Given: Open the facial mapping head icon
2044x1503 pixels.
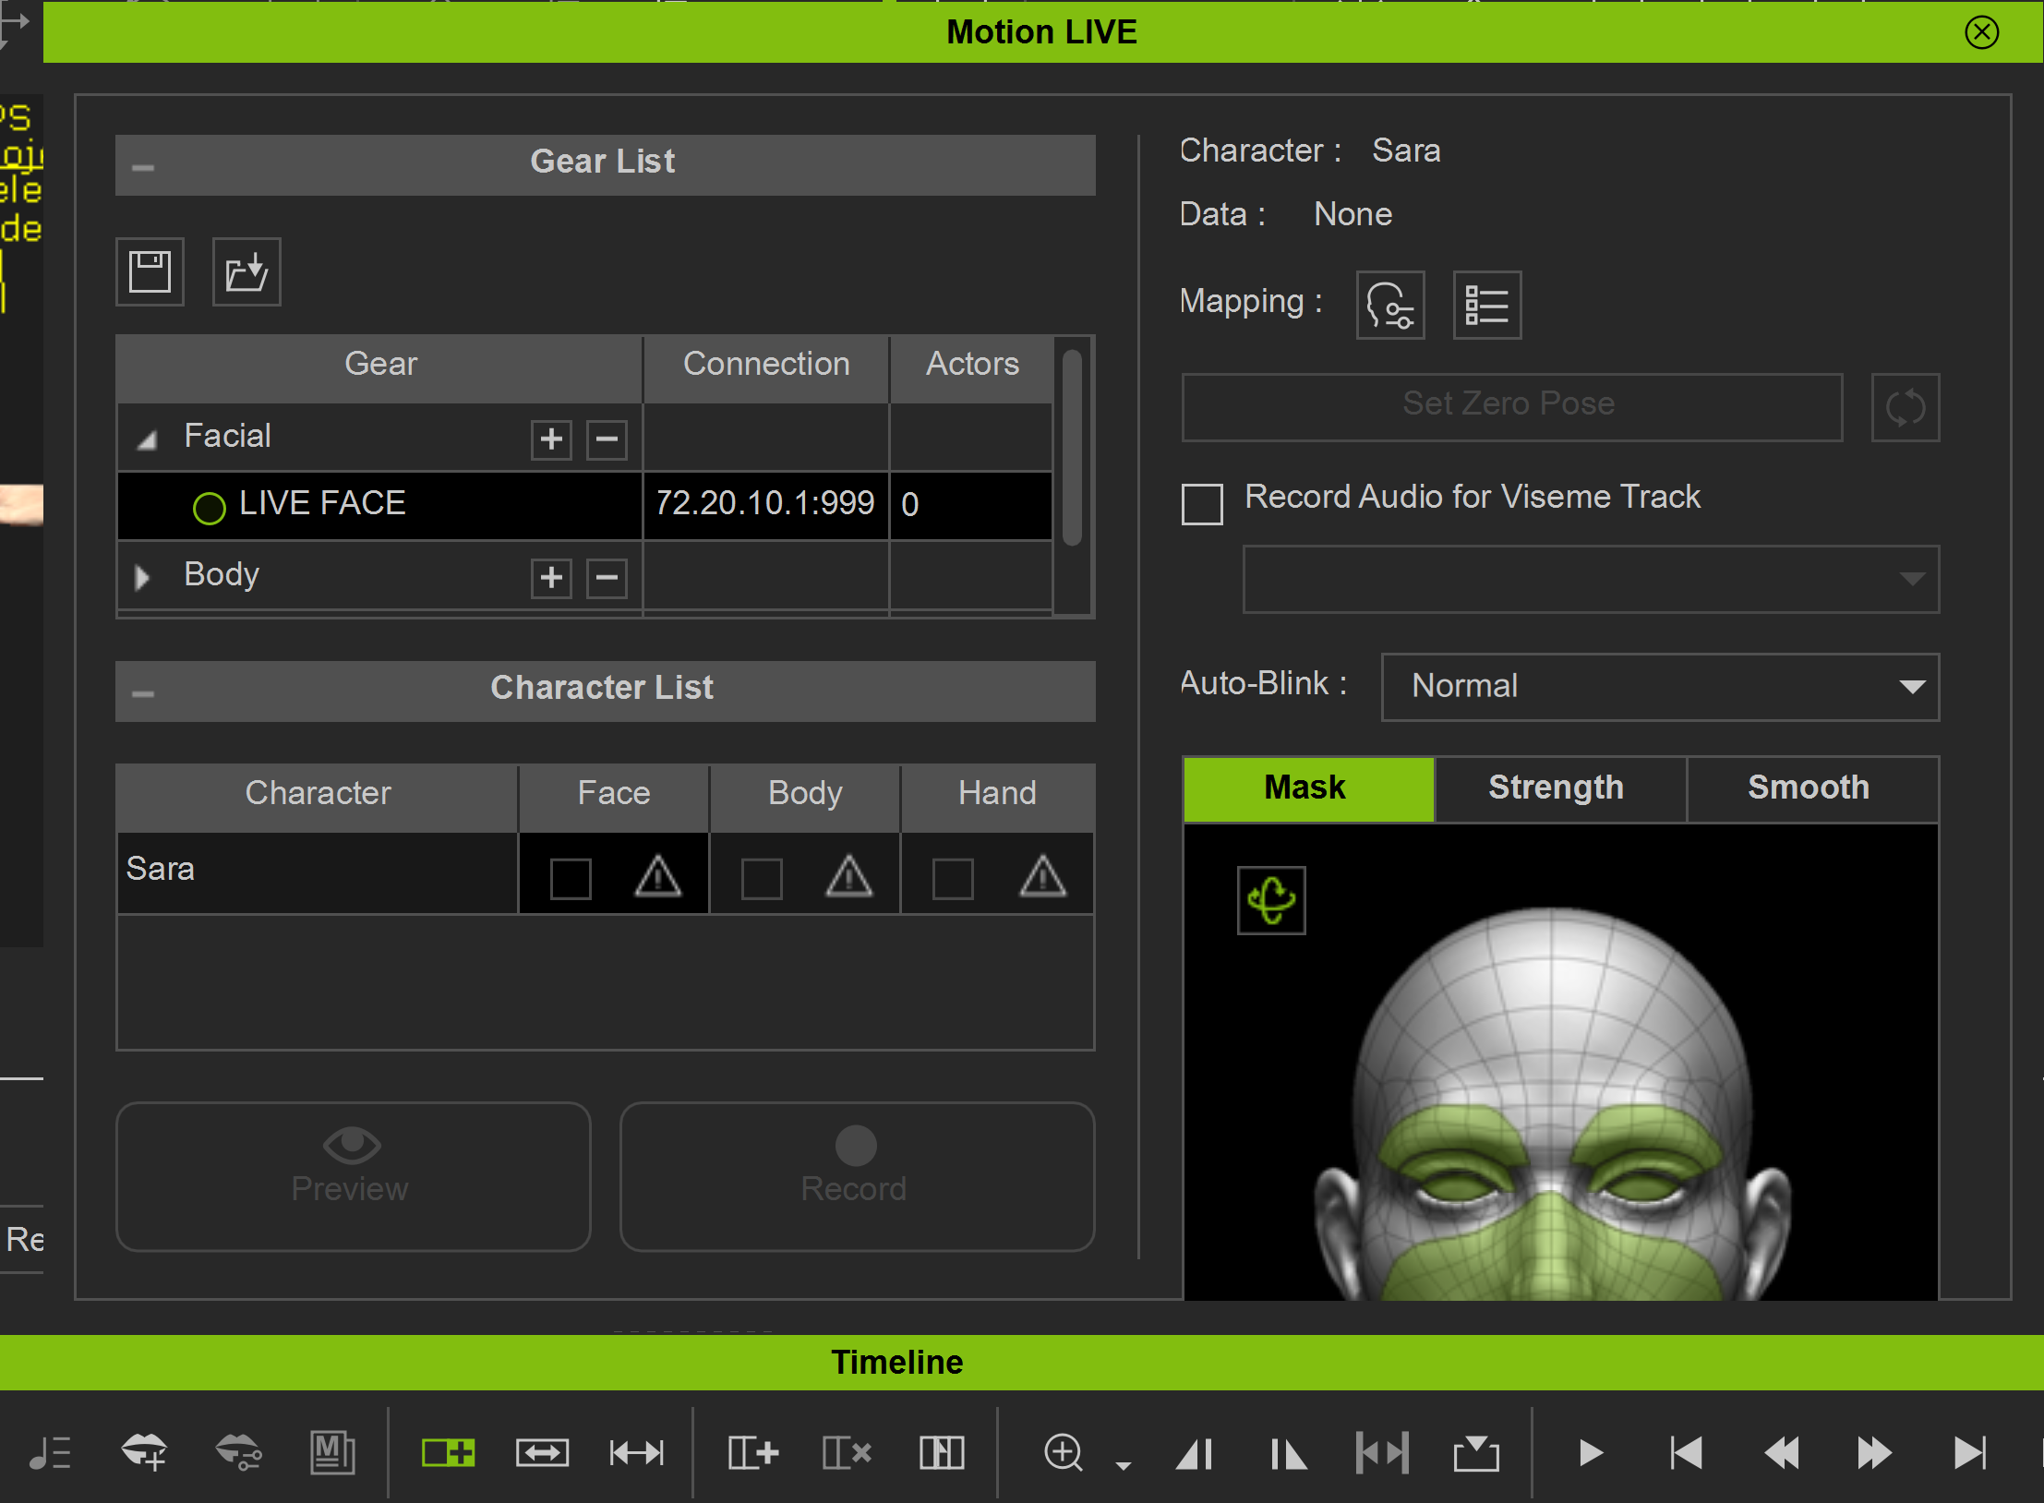Looking at the screenshot, I should (x=1389, y=306).
